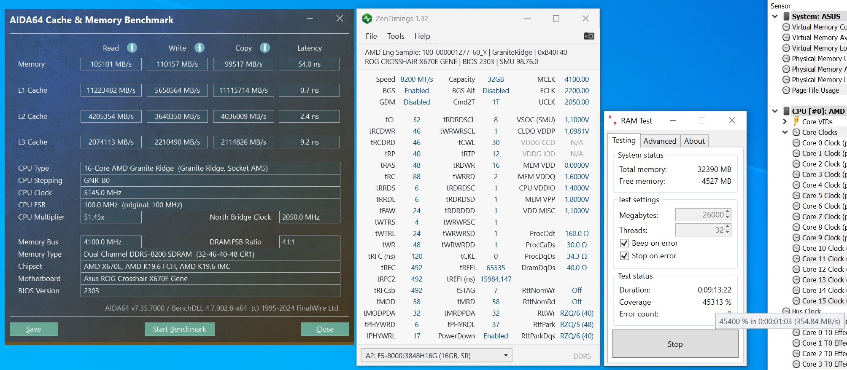Viewport: 847px width, 370px height.
Task: Click the Core 3 T0 Effe sensor icon
Action: click(x=796, y=364)
